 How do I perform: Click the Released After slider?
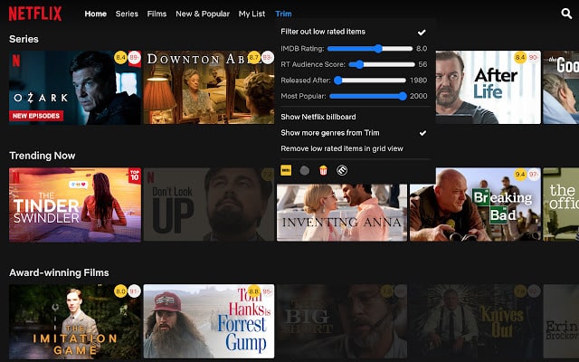(x=370, y=81)
